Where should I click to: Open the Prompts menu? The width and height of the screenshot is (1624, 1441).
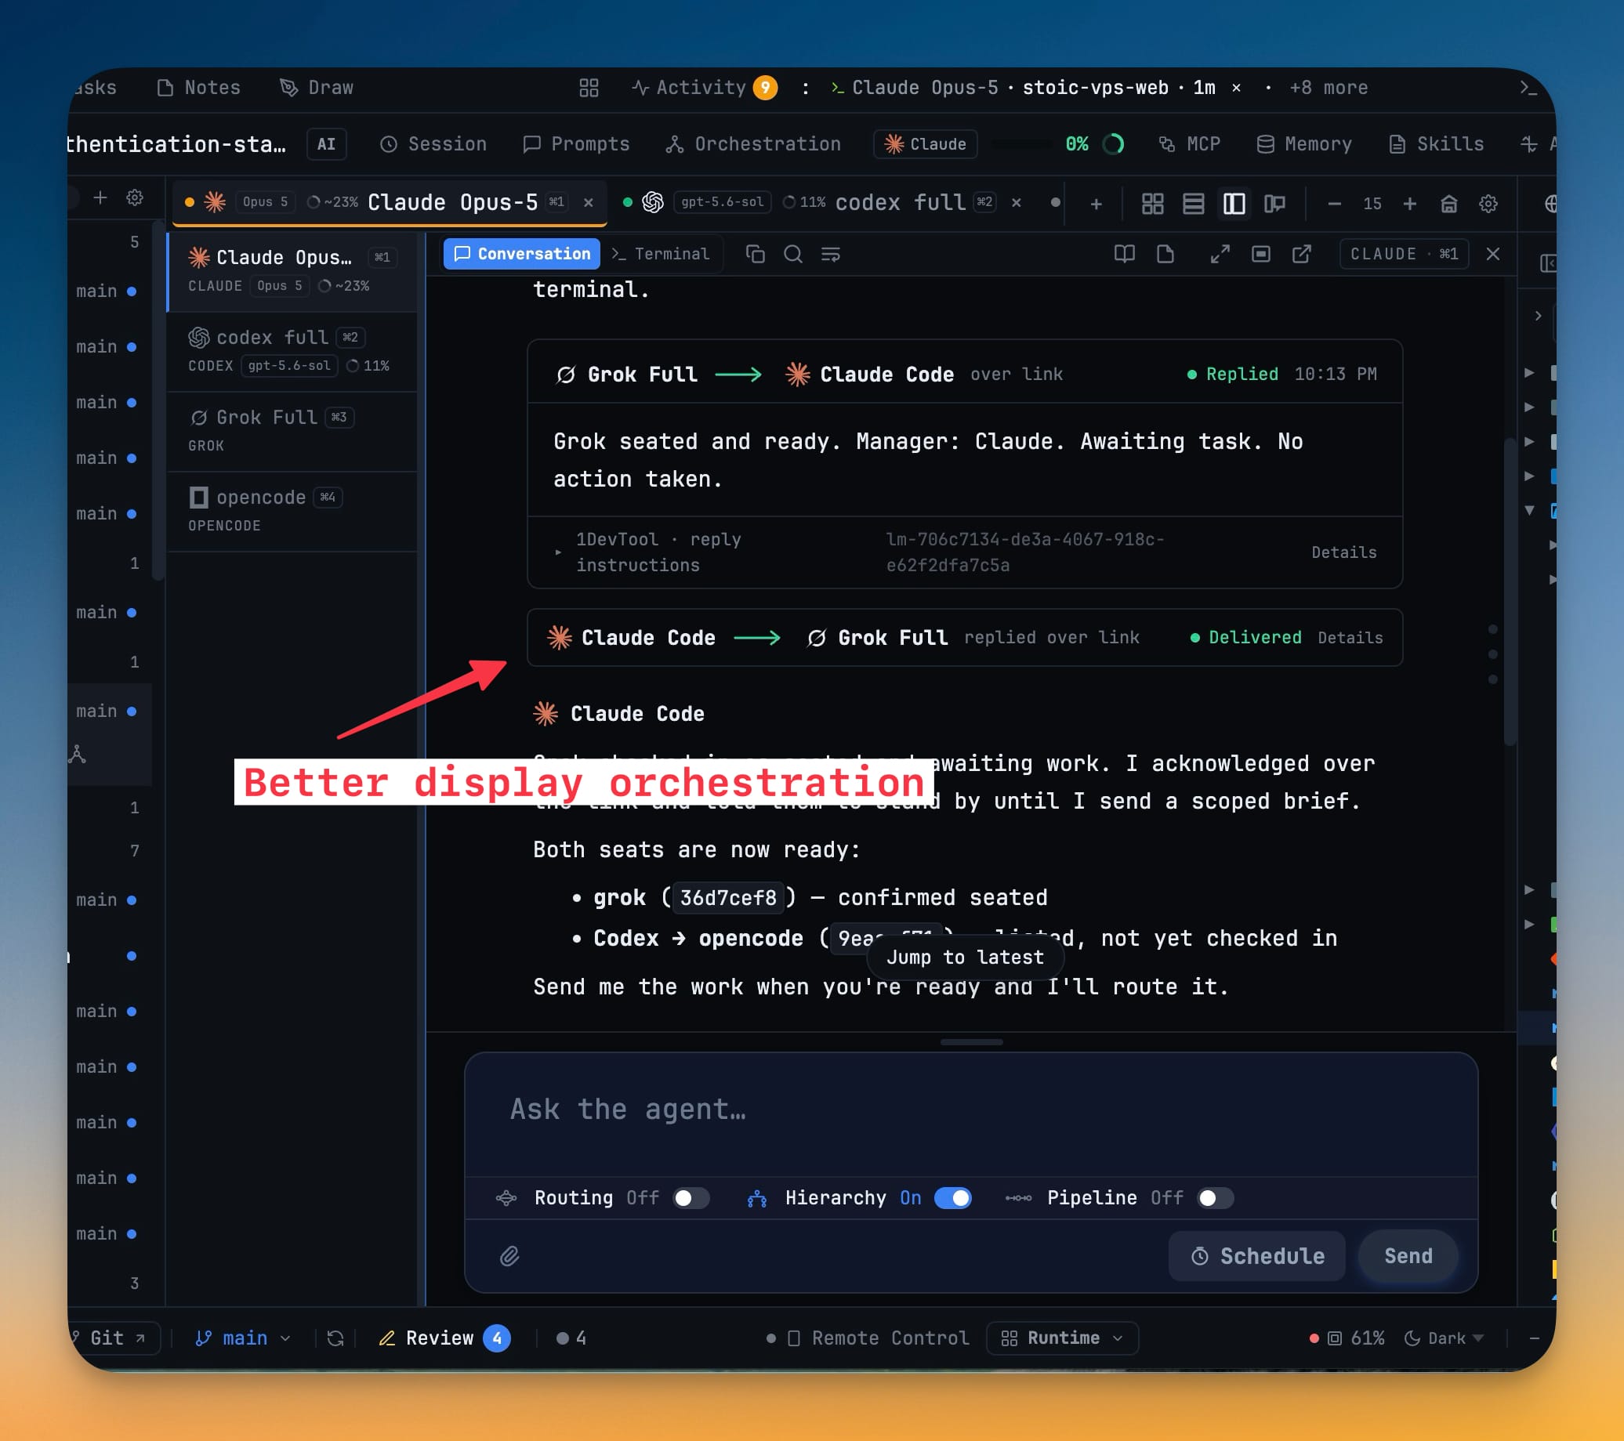576,143
